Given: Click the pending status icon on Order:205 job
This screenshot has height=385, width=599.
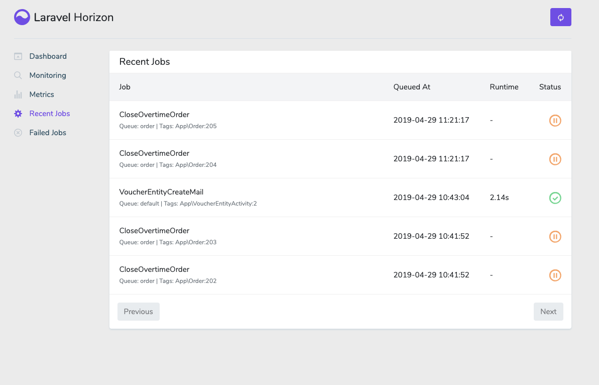Looking at the screenshot, I should [555, 120].
